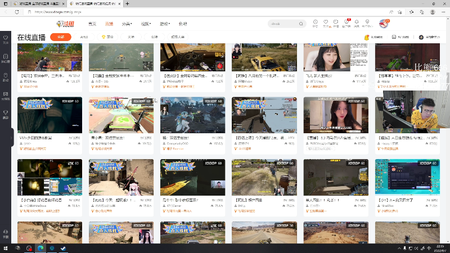Open the desert highway road thumbnail at bottom
Viewport: 450px width, 253px height.
[264, 232]
